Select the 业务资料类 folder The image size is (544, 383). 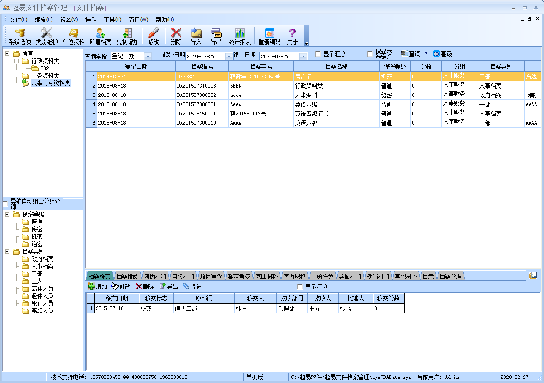(45, 76)
